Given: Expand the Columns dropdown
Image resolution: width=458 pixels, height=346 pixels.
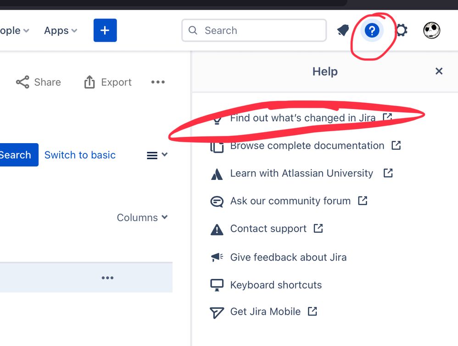Looking at the screenshot, I should [x=142, y=218].
